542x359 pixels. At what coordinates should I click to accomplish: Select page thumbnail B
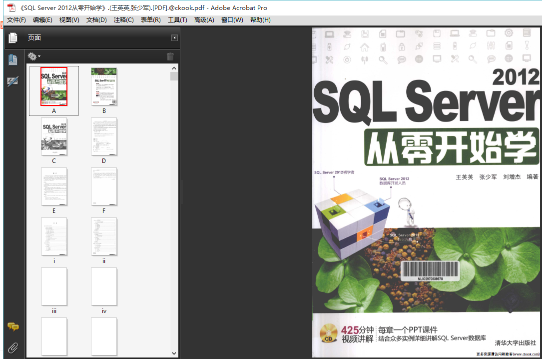(104, 86)
